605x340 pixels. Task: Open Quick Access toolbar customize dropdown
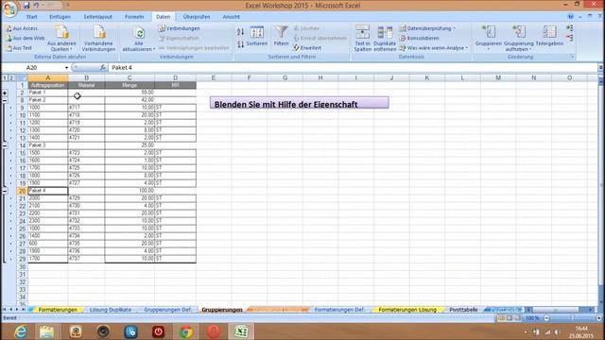[68, 6]
